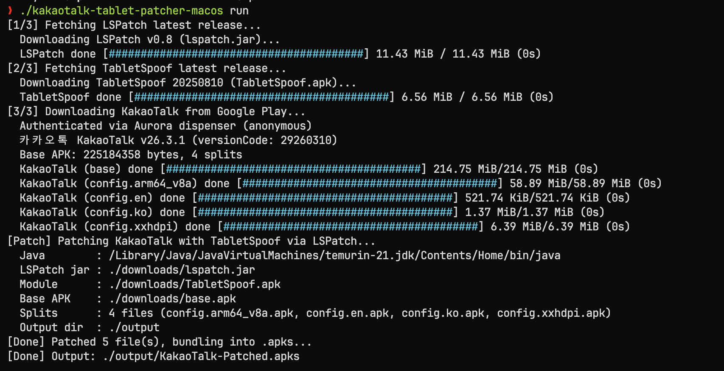Viewport: 724px width, 371px height.
Task: Click the ./downloads/lspatch.jar path
Action: [x=182, y=270]
